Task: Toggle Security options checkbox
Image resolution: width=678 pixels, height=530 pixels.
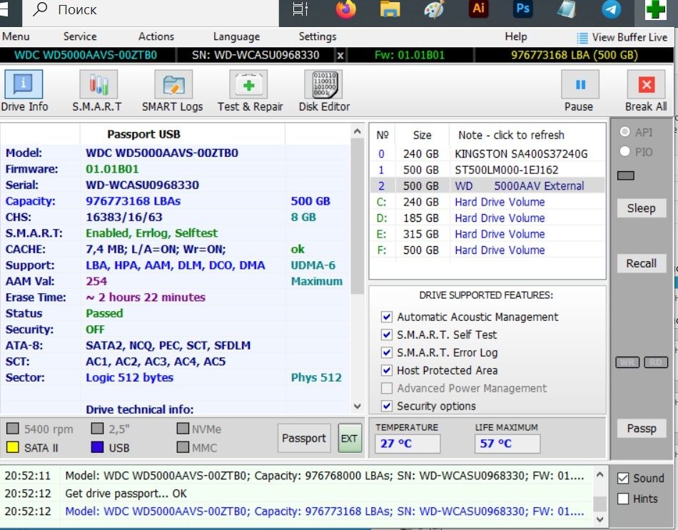Action: click(387, 406)
